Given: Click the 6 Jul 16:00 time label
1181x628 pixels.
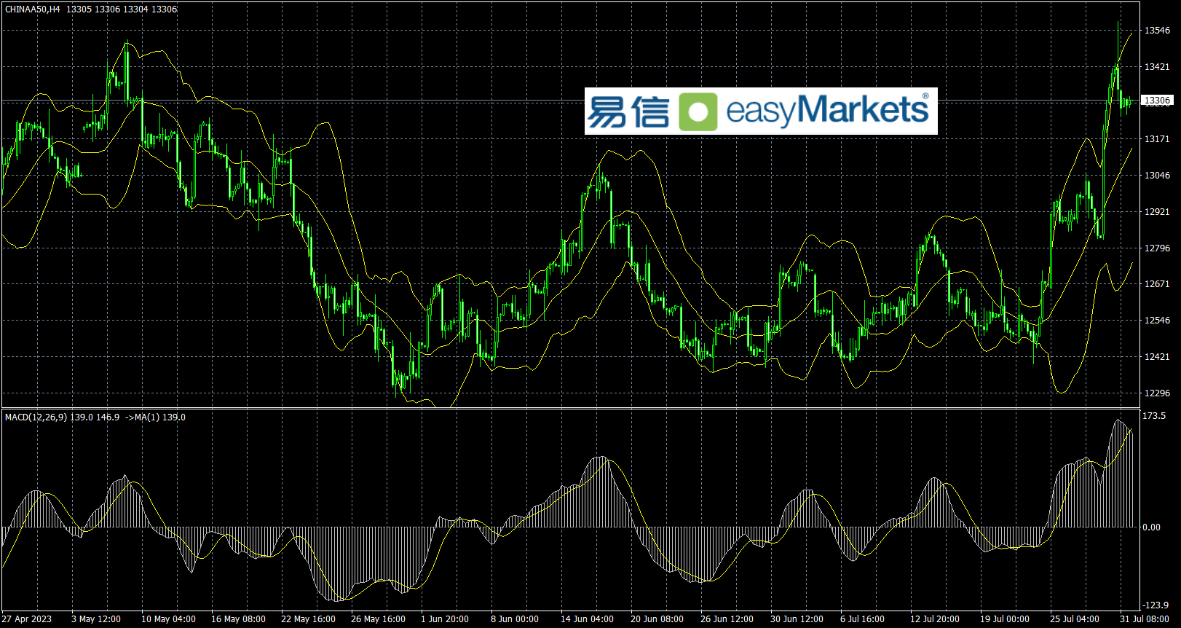Looking at the screenshot, I should tap(862, 619).
